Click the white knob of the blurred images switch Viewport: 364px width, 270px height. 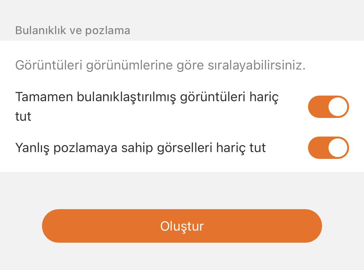point(338,107)
